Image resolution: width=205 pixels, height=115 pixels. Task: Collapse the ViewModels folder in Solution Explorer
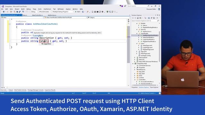click(137, 34)
